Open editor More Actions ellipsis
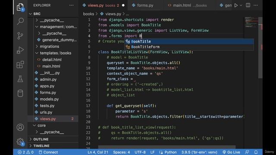The height and width of the screenshot is (155, 276). pyautogui.click(x=256, y=5)
